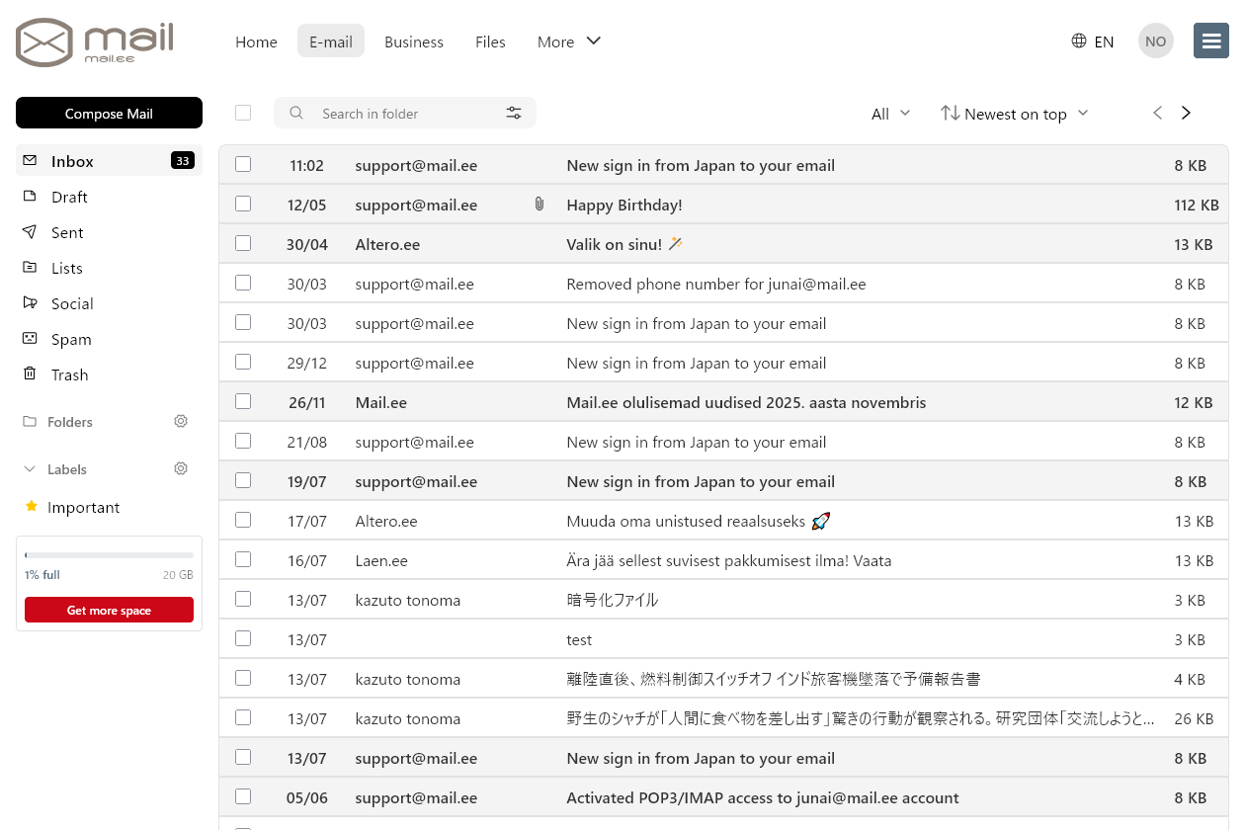Screen dimensions: 1245x830
Task: Select the Happy Birthday! email checkbox
Action: click(243, 204)
